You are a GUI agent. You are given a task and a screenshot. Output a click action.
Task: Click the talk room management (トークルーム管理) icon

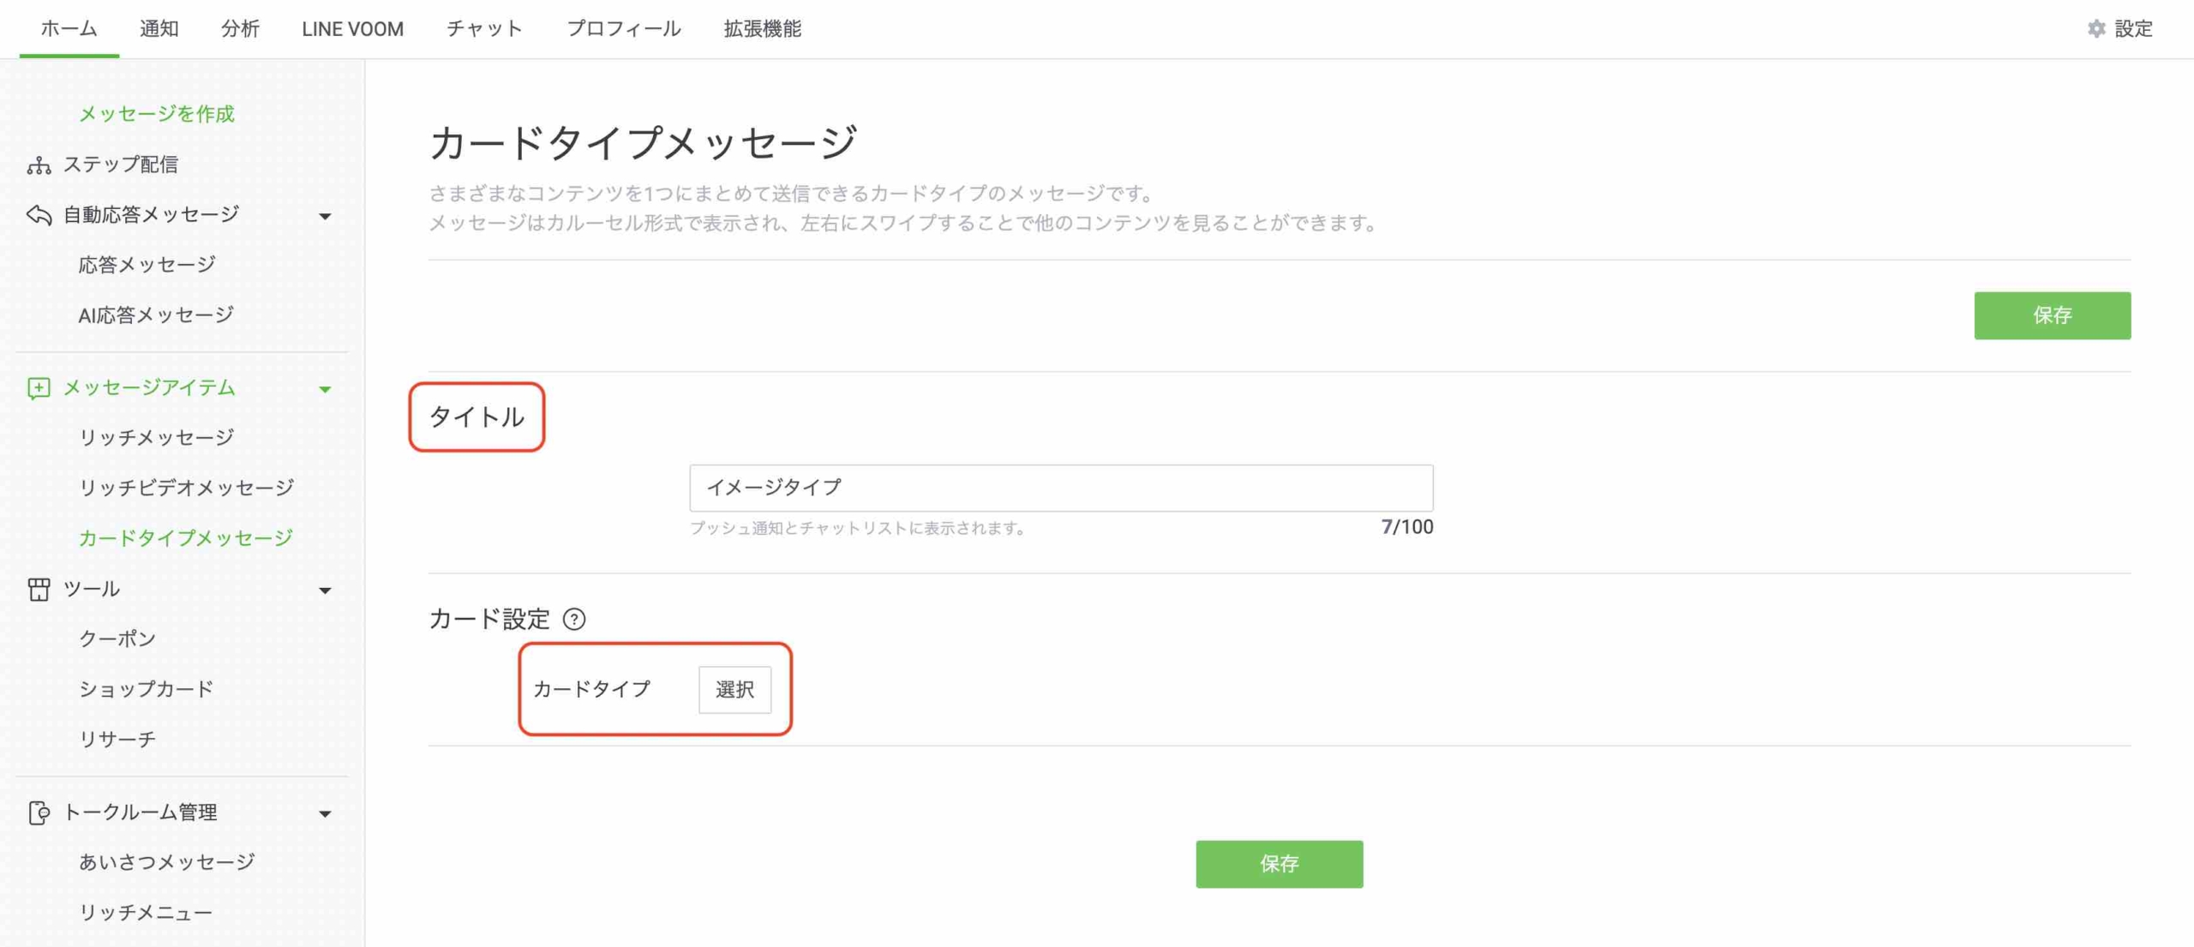tap(39, 812)
